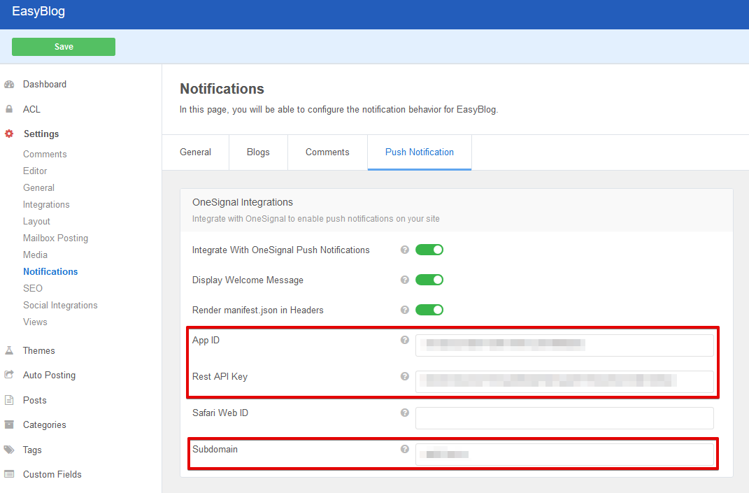The image size is (749, 493).
Task: Open Media settings in sidebar
Action: click(x=35, y=255)
